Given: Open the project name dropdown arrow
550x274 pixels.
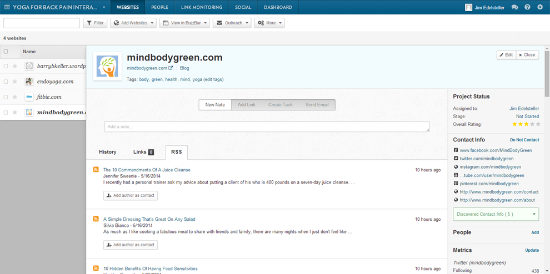Looking at the screenshot, I should click(x=104, y=7).
